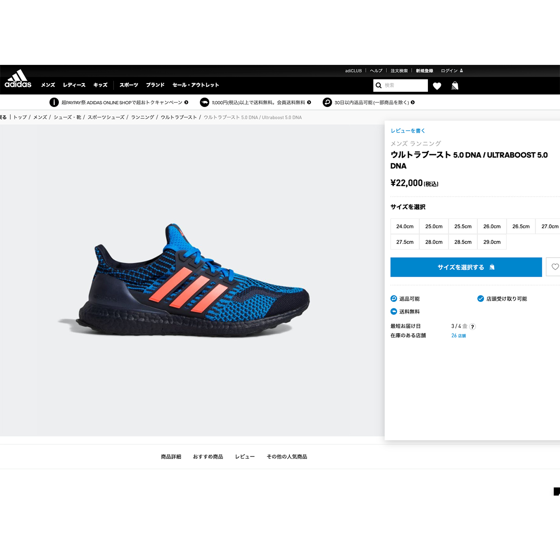Go to 商品詳細 section tab
The image size is (560, 560).
point(171,457)
